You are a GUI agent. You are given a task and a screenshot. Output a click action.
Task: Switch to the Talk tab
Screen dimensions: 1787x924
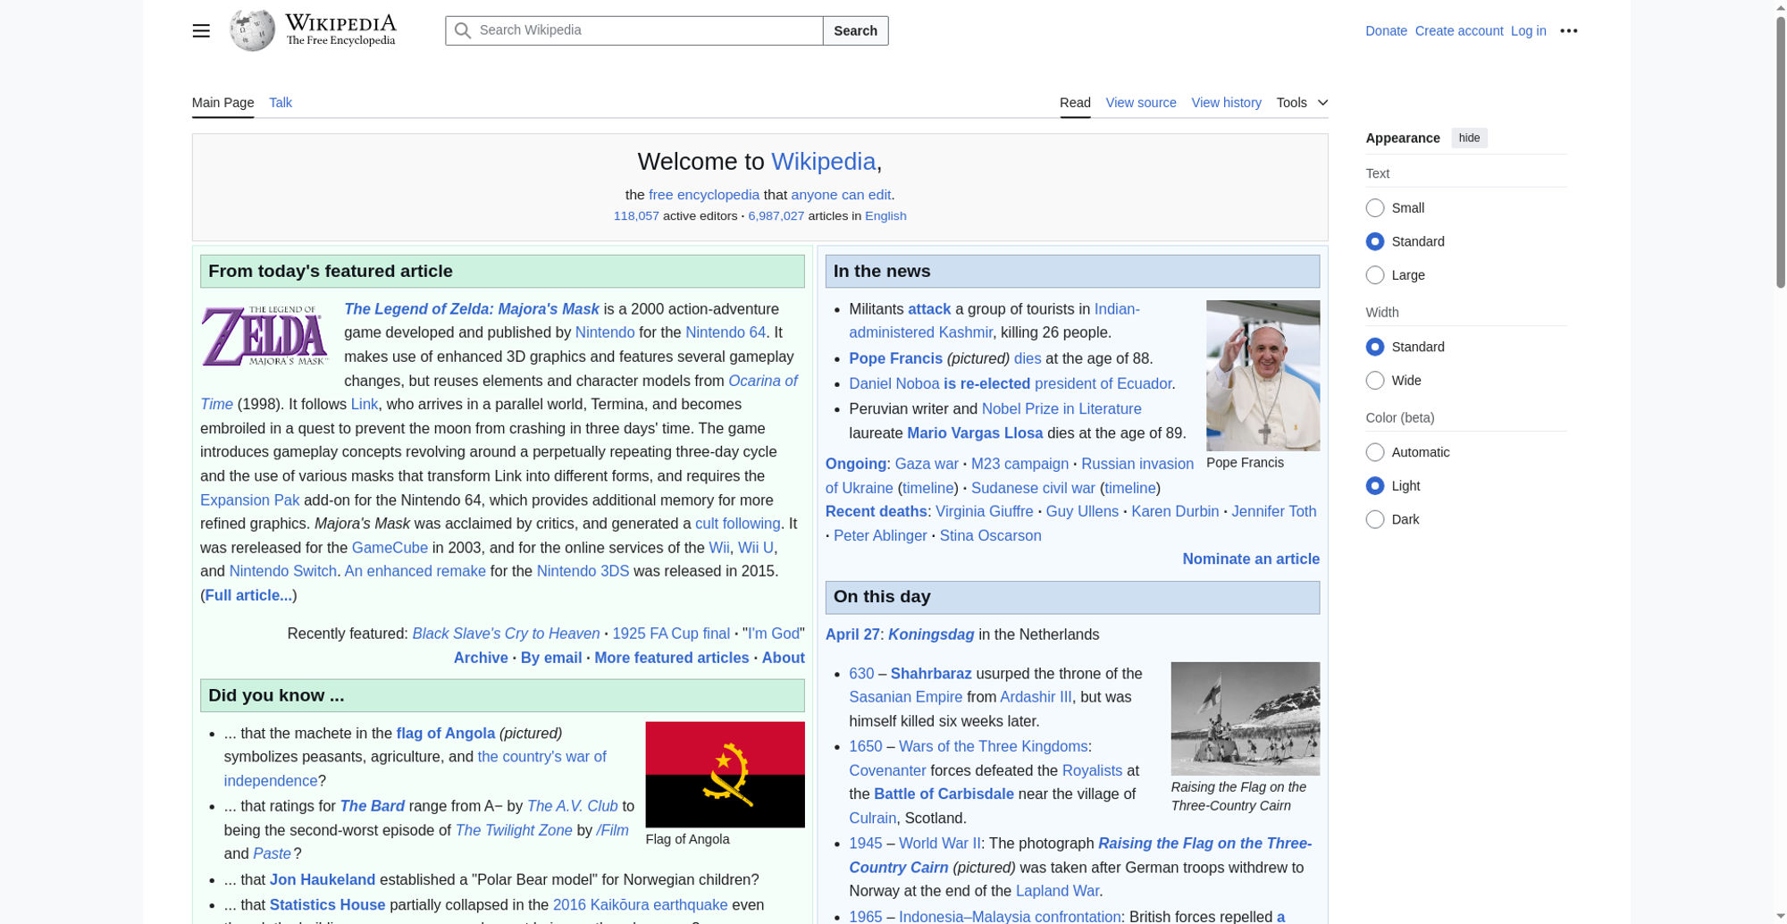point(281,103)
